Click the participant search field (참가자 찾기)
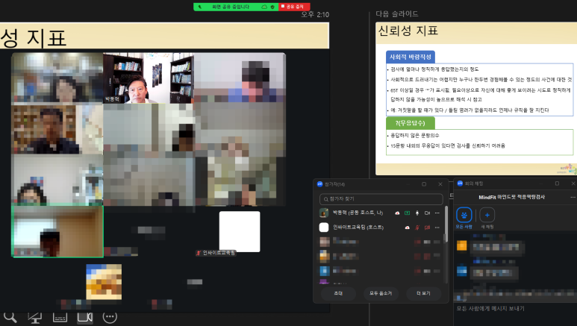Viewport: 577px width, 326px height. (381, 199)
